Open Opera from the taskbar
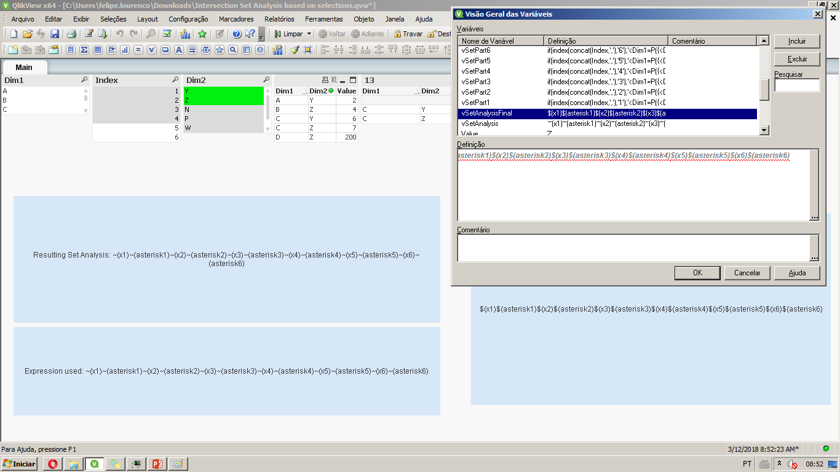The width and height of the screenshot is (840, 472). [x=52, y=464]
